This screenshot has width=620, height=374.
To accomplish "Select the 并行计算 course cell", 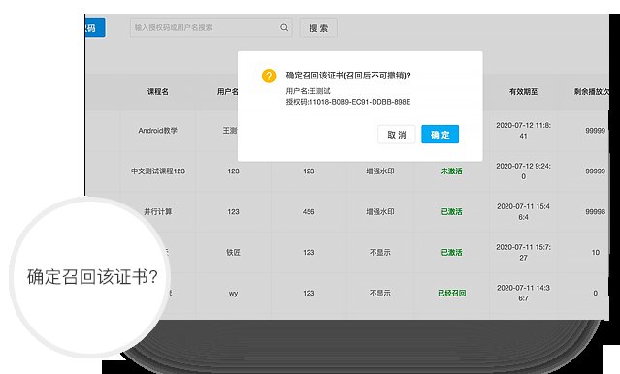I will tap(158, 211).
